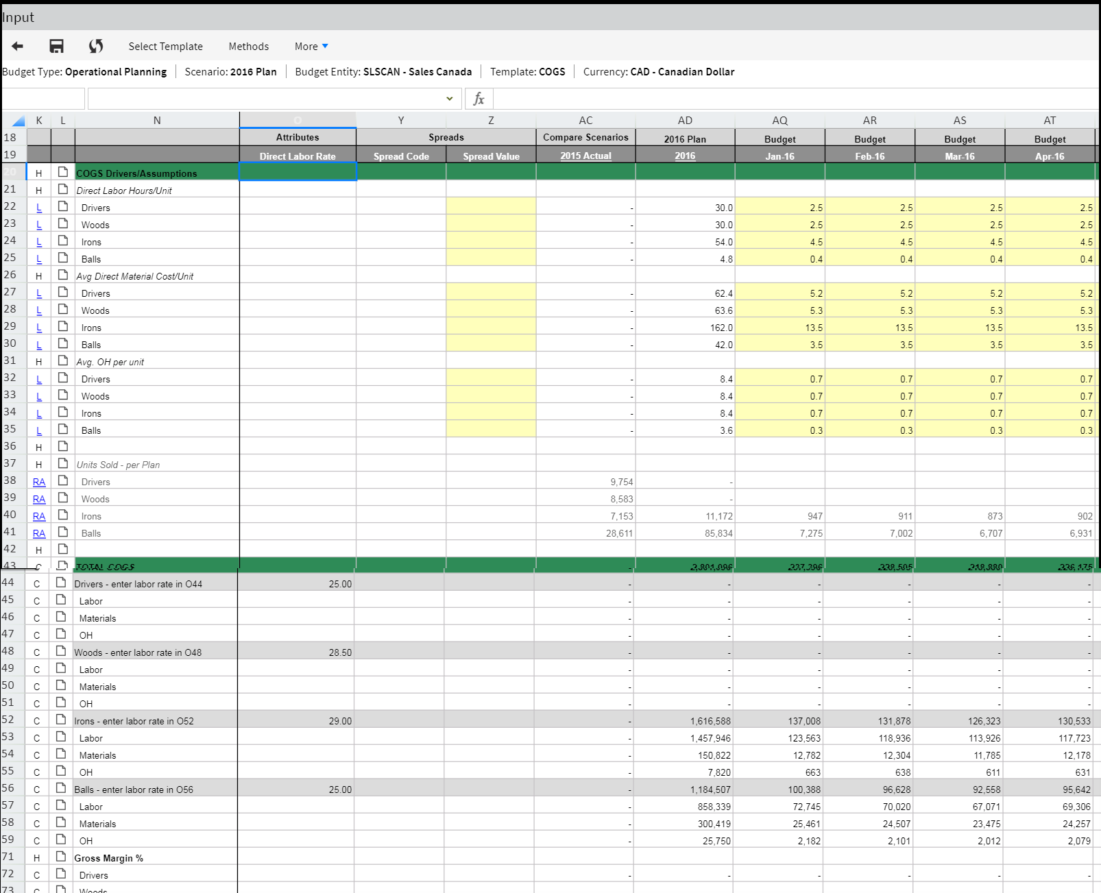Select cell 1,616,588 in Irons total row

coord(683,721)
